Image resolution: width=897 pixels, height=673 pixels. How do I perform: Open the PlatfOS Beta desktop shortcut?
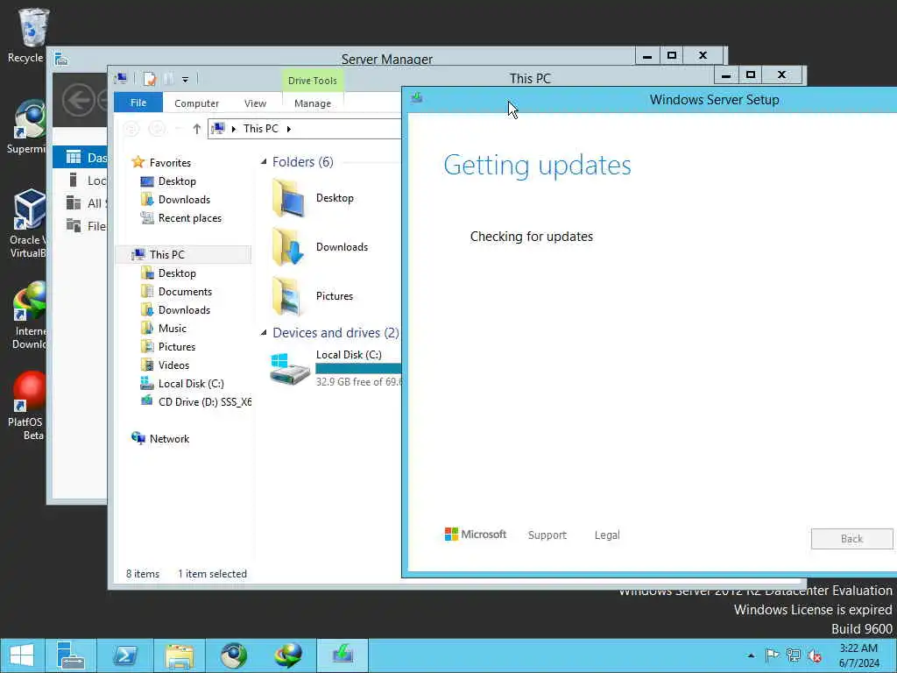point(27,405)
